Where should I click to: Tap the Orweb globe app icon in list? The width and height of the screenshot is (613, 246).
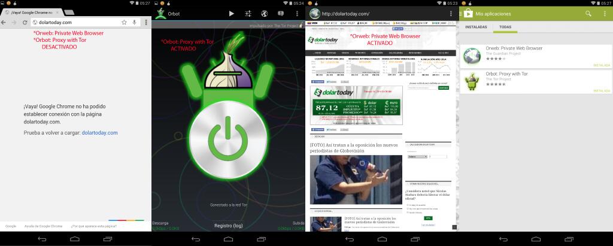click(x=472, y=56)
